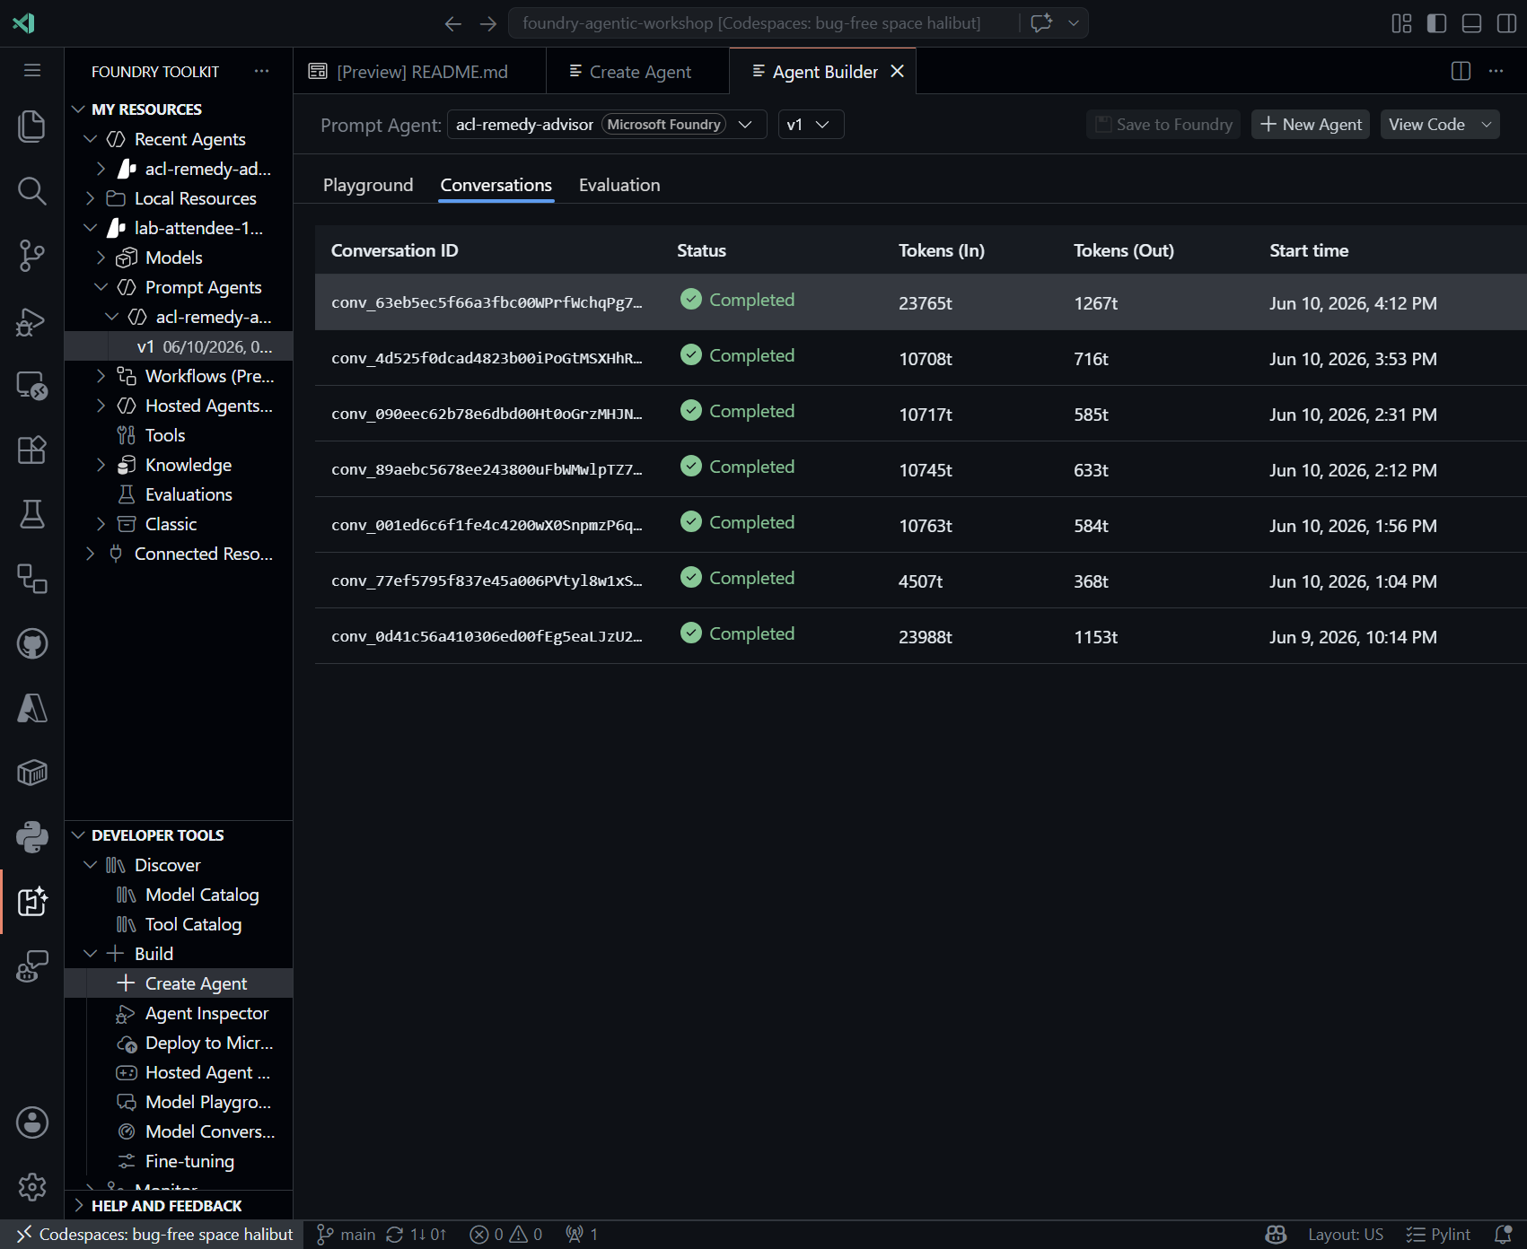This screenshot has height=1249, width=1527.
Task: Open the Create Agent editor tab
Action: tap(638, 72)
